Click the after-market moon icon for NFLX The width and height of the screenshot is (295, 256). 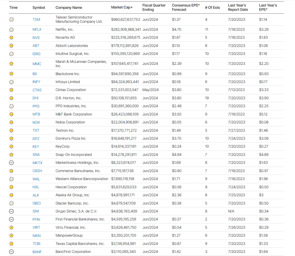click(11, 30)
